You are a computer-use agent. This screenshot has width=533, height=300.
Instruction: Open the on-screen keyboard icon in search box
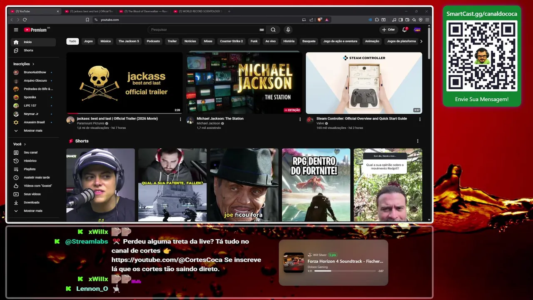point(262,30)
